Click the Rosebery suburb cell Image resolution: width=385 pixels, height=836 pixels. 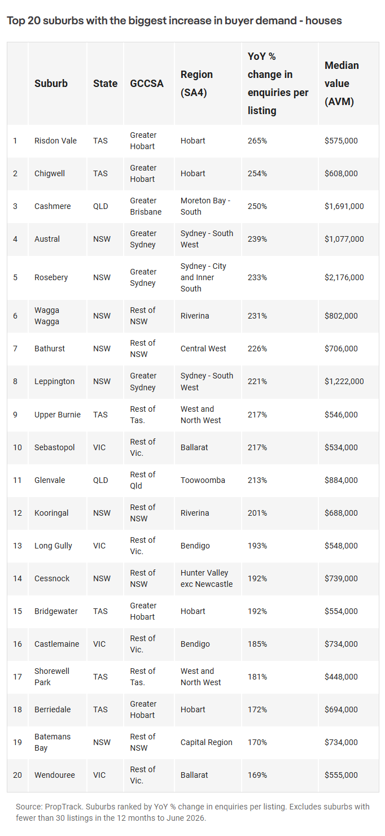tap(51, 277)
